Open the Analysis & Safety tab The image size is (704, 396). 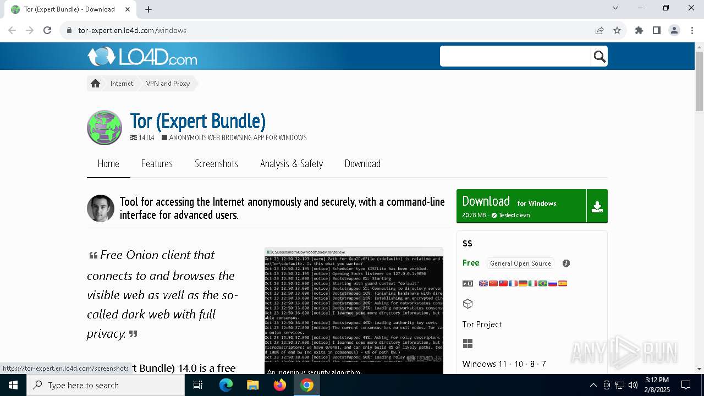[291, 163]
